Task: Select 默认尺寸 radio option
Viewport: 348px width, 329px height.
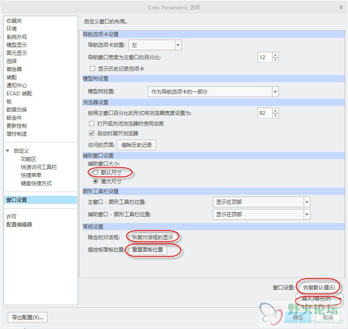Action: (x=96, y=172)
